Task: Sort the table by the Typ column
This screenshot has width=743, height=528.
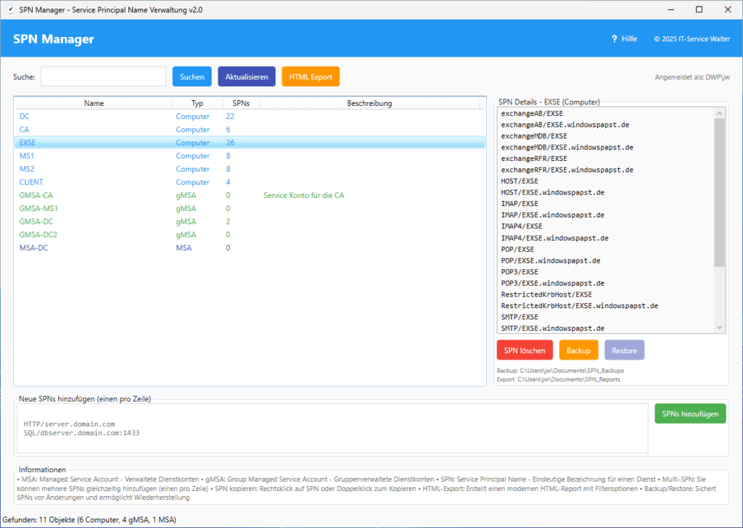Action: [x=197, y=103]
